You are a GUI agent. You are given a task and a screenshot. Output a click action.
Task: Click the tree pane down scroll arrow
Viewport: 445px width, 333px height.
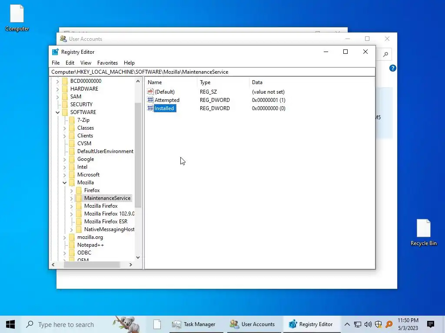click(x=138, y=258)
